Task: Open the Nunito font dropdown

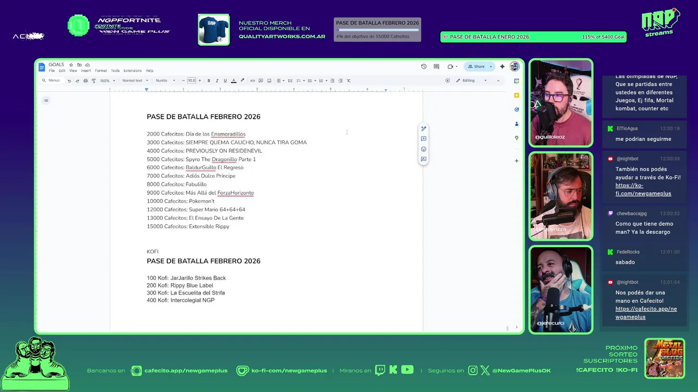Action: pos(166,81)
